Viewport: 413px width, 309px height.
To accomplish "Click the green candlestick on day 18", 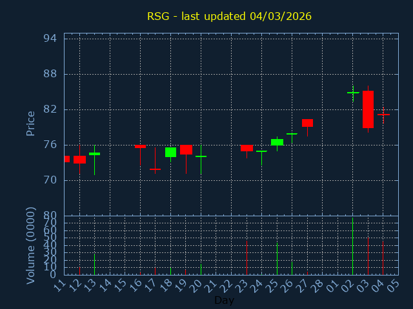I will (170, 153).
